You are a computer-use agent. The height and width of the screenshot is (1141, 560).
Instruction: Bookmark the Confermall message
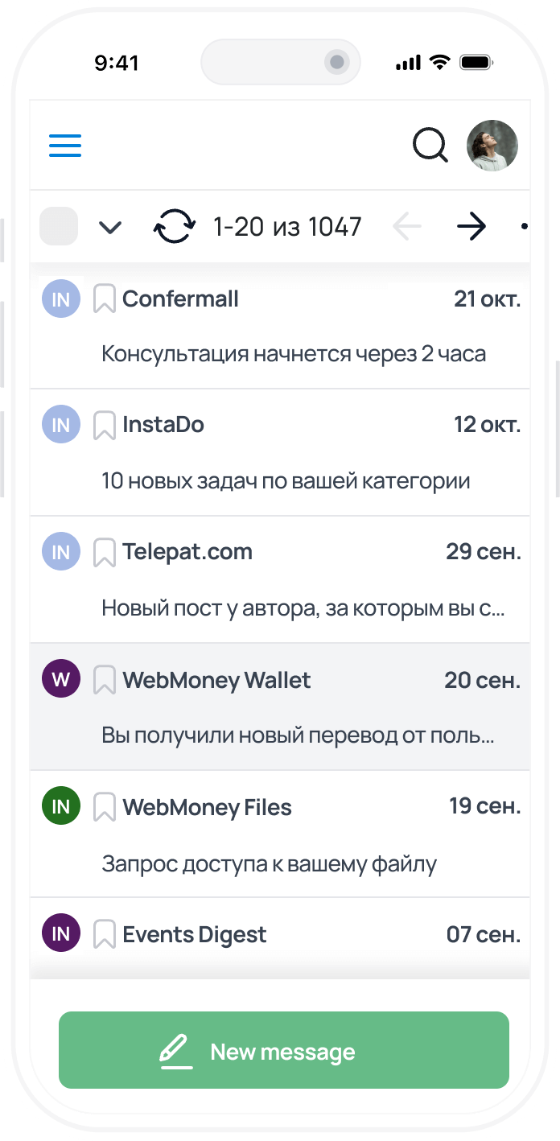point(105,299)
